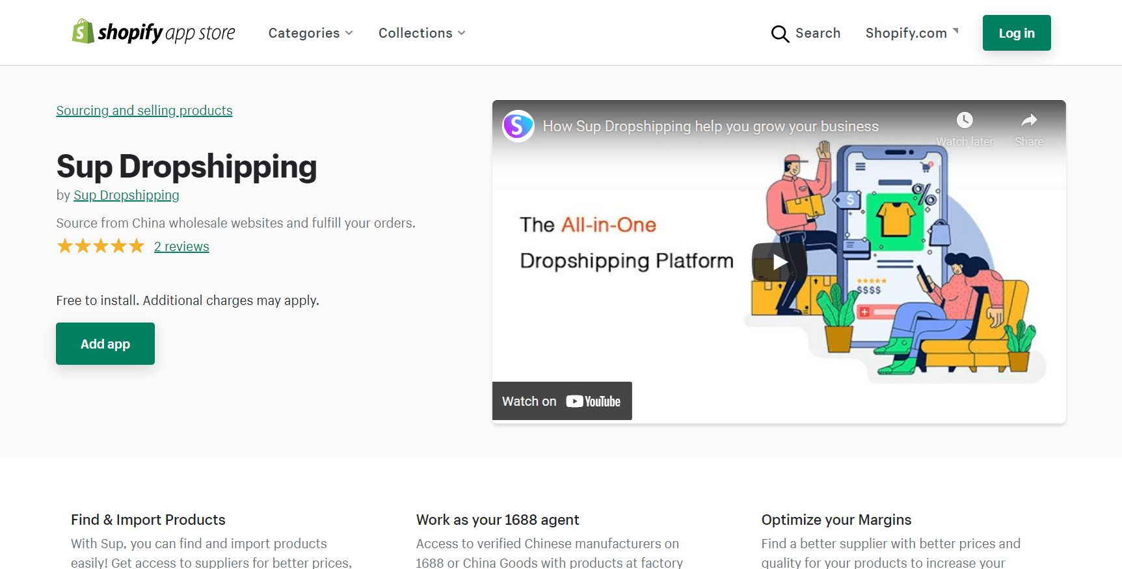Play the Sup Dropshipping video
Screen dimensions: 1122x569
coord(779,261)
